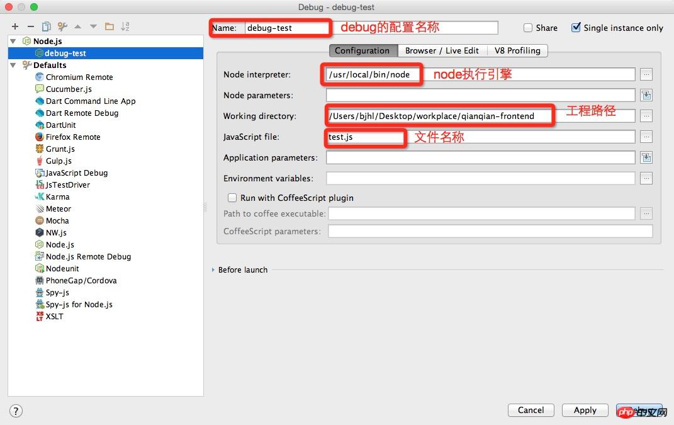This screenshot has width=674, height=425.
Task: Click the Cancel button
Action: point(531,410)
